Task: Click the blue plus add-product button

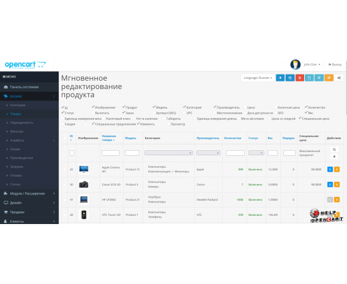Action: coord(280,78)
